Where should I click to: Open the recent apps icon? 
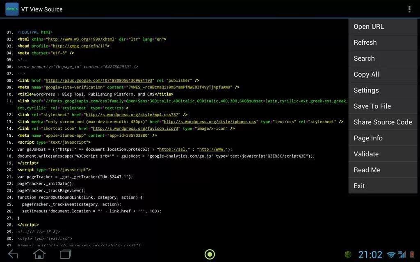tap(65, 254)
